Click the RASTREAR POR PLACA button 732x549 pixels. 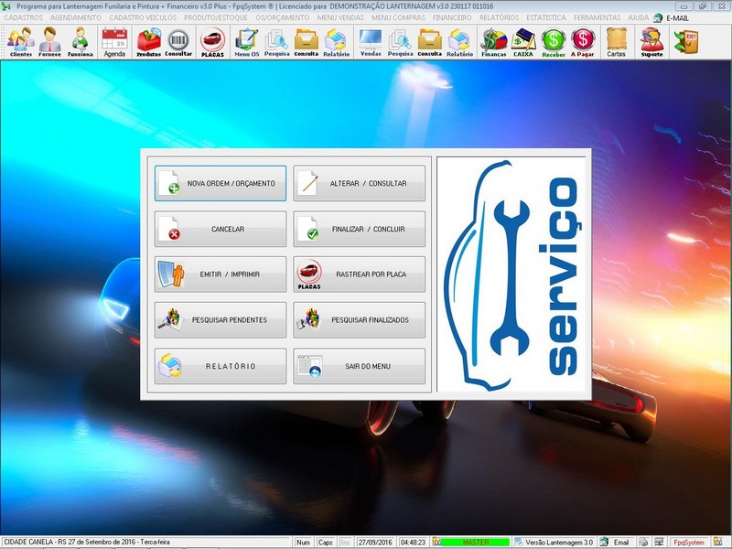(360, 274)
